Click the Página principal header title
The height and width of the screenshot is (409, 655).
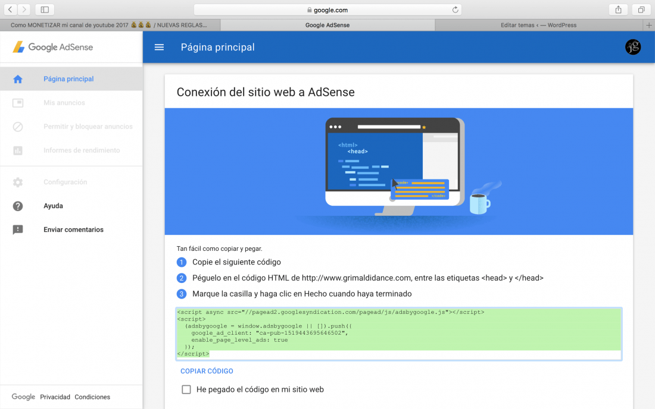pos(217,47)
